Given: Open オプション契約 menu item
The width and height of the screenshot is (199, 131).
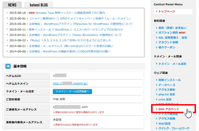Looking at the screenshot, I should pos(168,33).
